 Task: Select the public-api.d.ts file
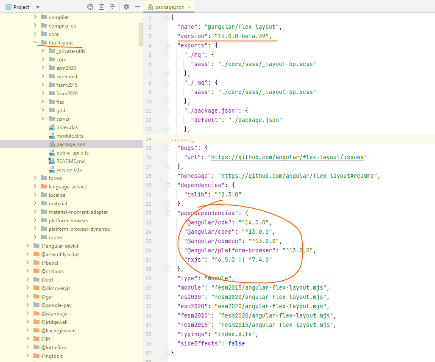point(72,152)
